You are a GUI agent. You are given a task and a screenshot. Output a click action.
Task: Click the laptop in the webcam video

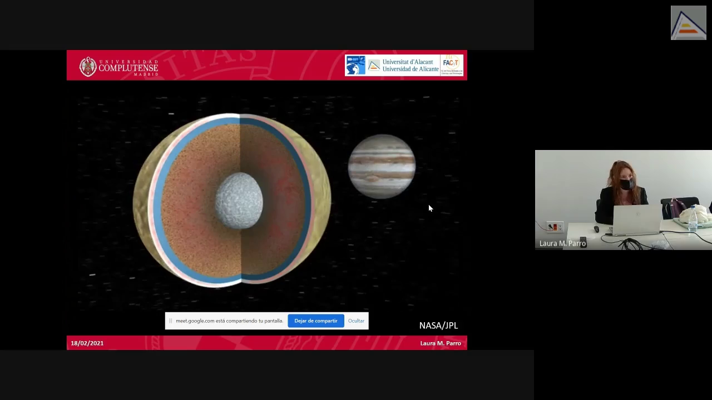point(636,220)
